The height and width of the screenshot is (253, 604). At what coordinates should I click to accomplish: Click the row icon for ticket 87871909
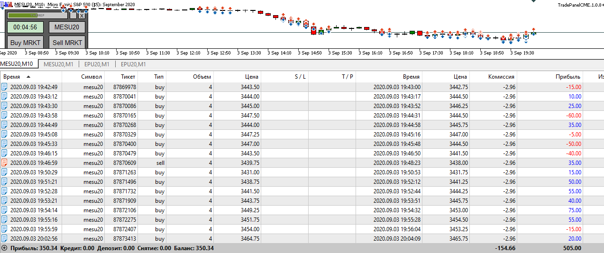tap(4, 200)
